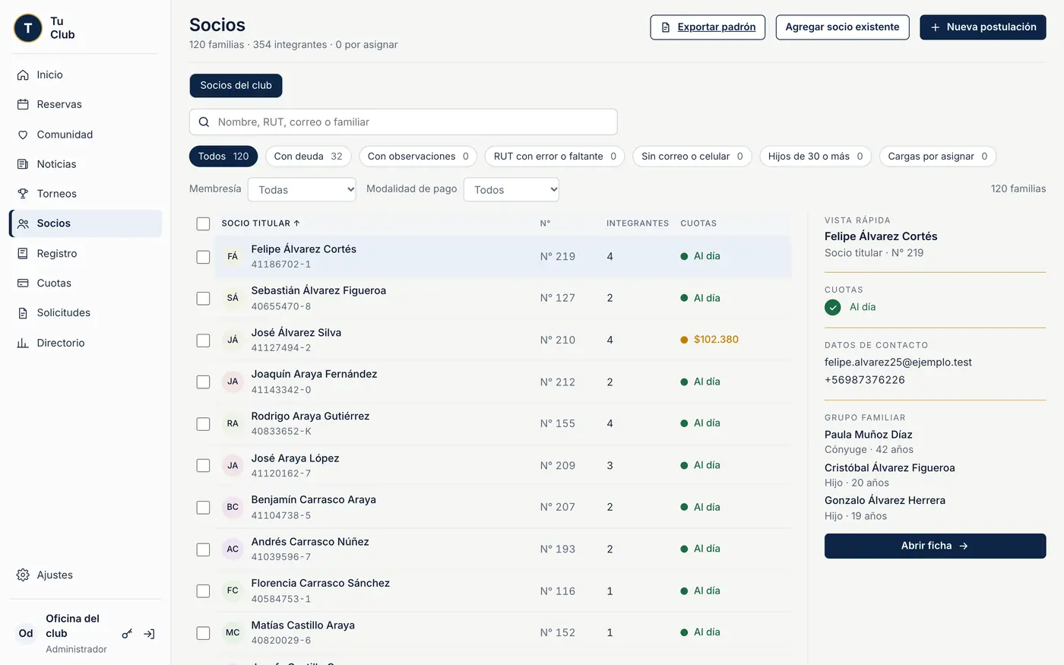Click the Tu Club logo
The image size is (1064, 665).
point(28,28)
